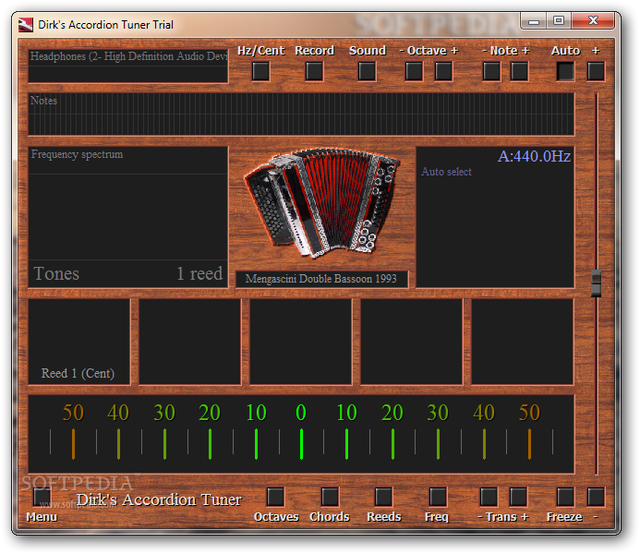Toggle the Reeds button
Screen dimensions: 640x554
(383, 497)
